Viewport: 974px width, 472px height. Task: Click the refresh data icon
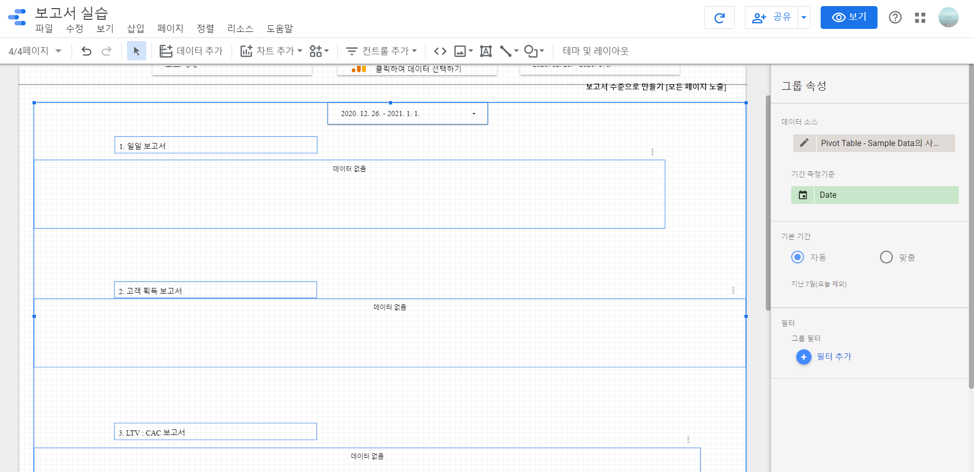(719, 18)
